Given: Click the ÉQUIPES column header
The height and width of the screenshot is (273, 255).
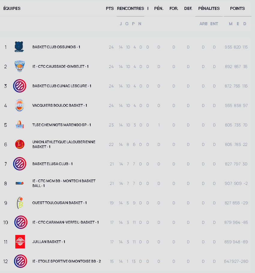Looking at the screenshot, I should [x=12, y=8].
